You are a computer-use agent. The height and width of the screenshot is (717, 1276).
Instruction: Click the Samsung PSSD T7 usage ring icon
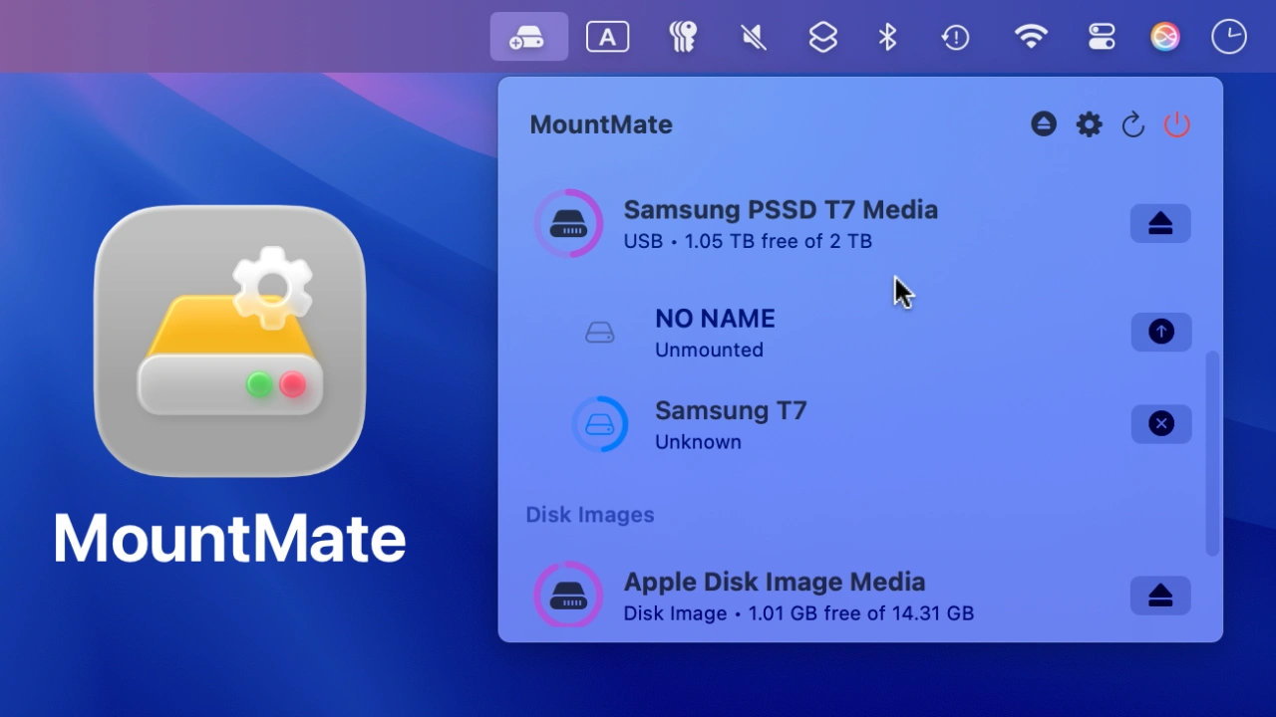click(x=568, y=224)
